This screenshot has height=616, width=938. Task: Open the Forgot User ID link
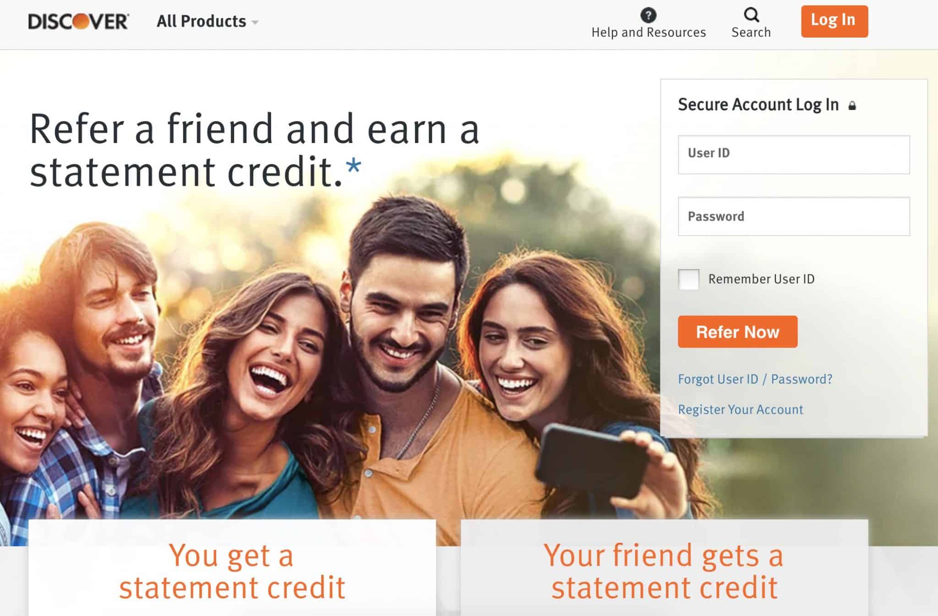[718, 379]
